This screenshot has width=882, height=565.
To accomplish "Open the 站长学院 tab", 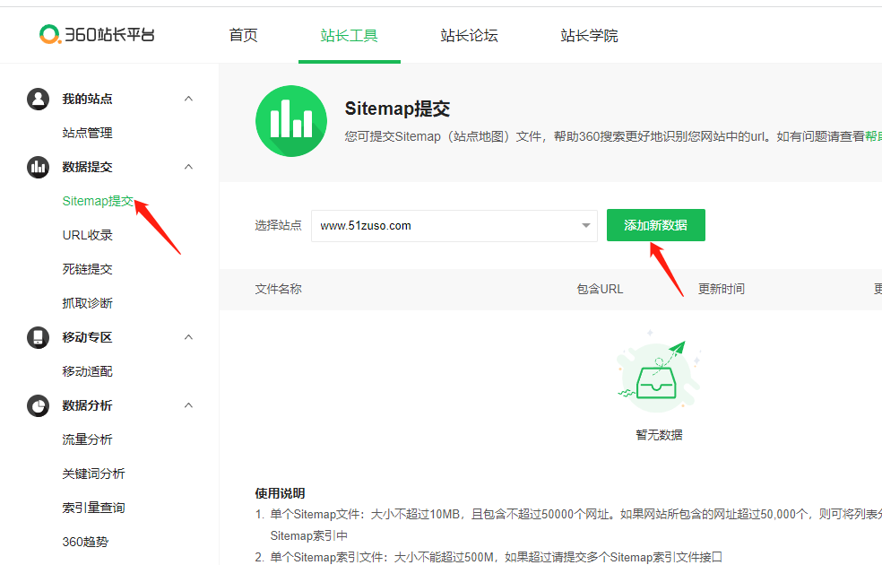I will coord(589,36).
